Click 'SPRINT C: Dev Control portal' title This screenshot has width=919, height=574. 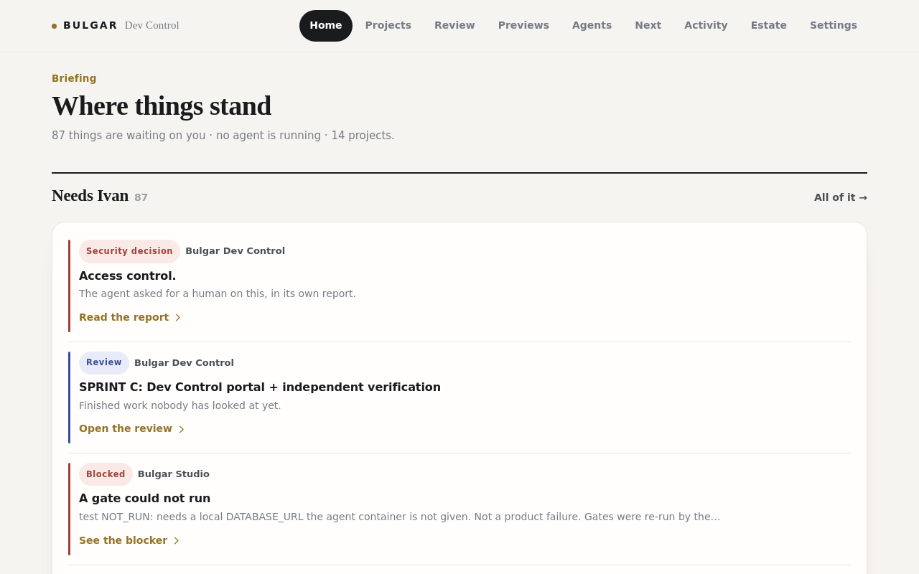(x=260, y=387)
